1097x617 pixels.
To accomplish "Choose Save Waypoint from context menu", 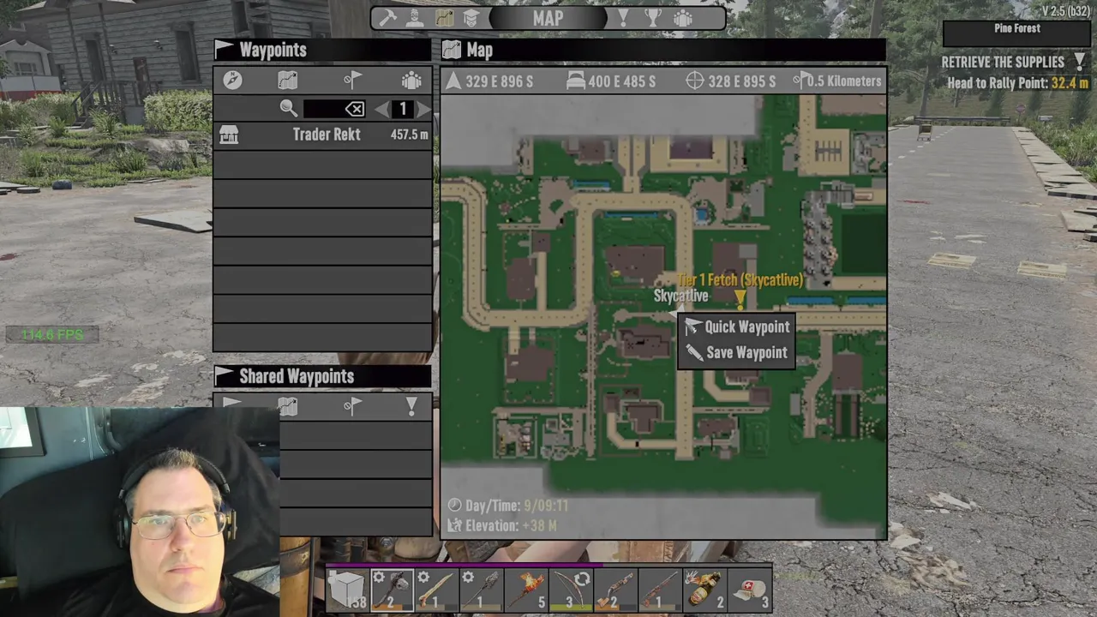I will click(737, 352).
